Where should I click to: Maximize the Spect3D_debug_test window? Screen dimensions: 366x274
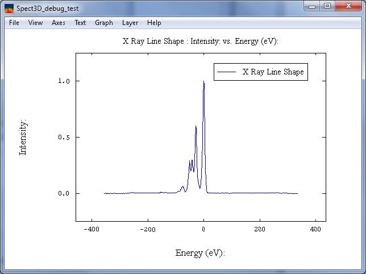point(327,6)
